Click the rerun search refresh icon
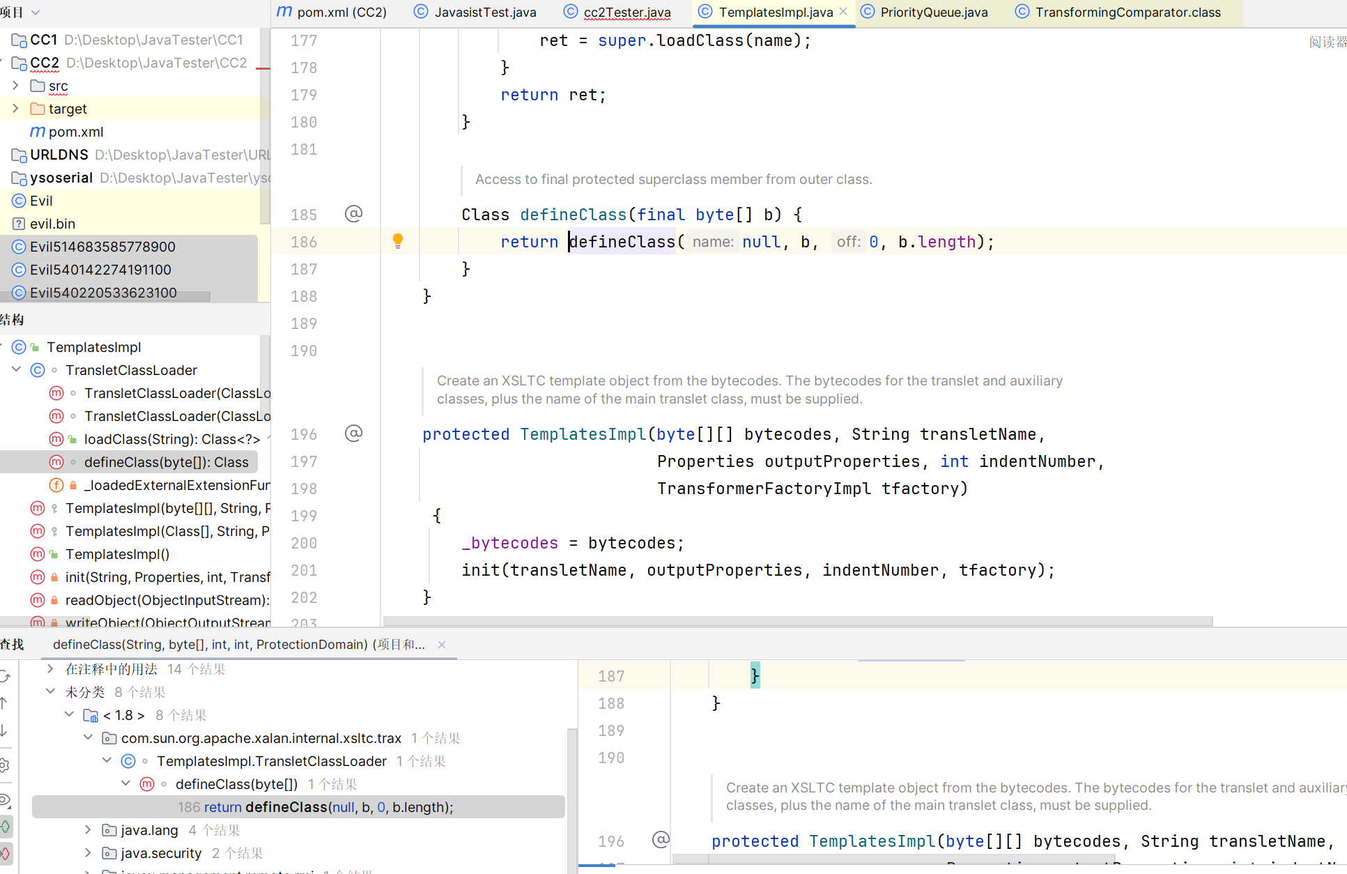The height and width of the screenshot is (874, 1347). coord(4,676)
